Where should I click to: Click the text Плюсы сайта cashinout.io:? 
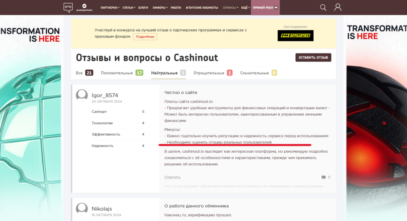coord(189,101)
